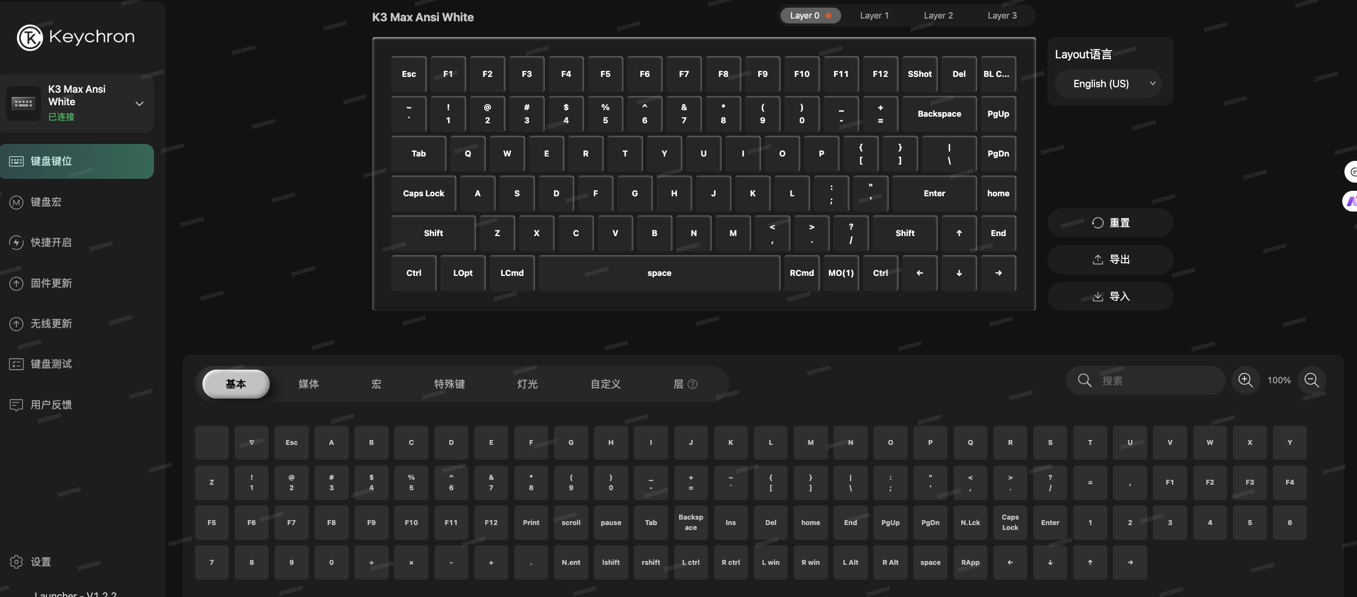Image resolution: width=1357 pixels, height=597 pixels.
Task: Open 用户反馈 user feedback page
Action: click(51, 405)
